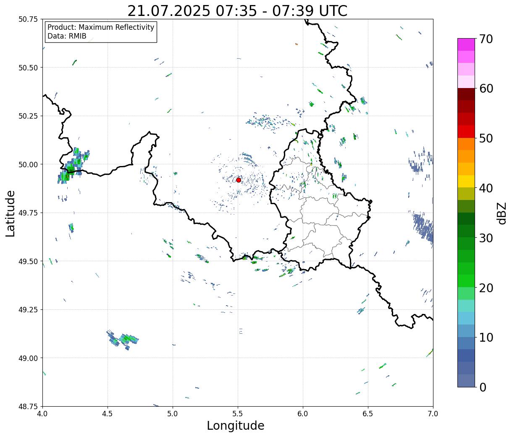Click the 'Longitude' axis label
The image size is (512, 436).
click(x=236, y=426)
